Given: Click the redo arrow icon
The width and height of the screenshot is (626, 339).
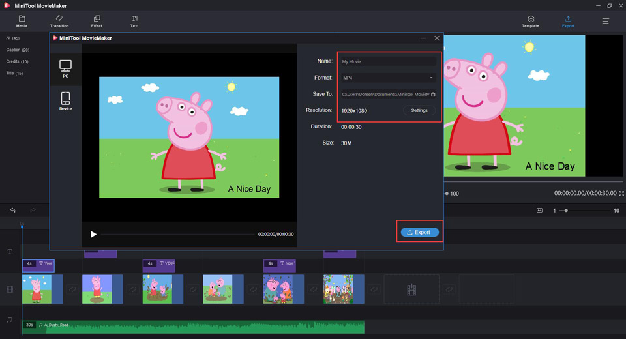Looking at the screenshot, I should click(x=33, y=210).
